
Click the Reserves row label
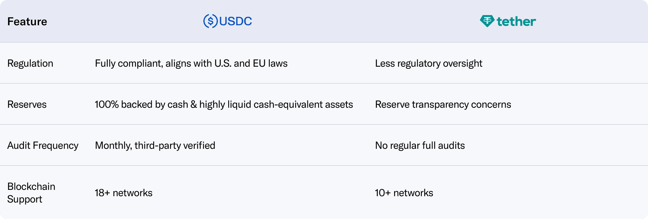tap(27, 105)
